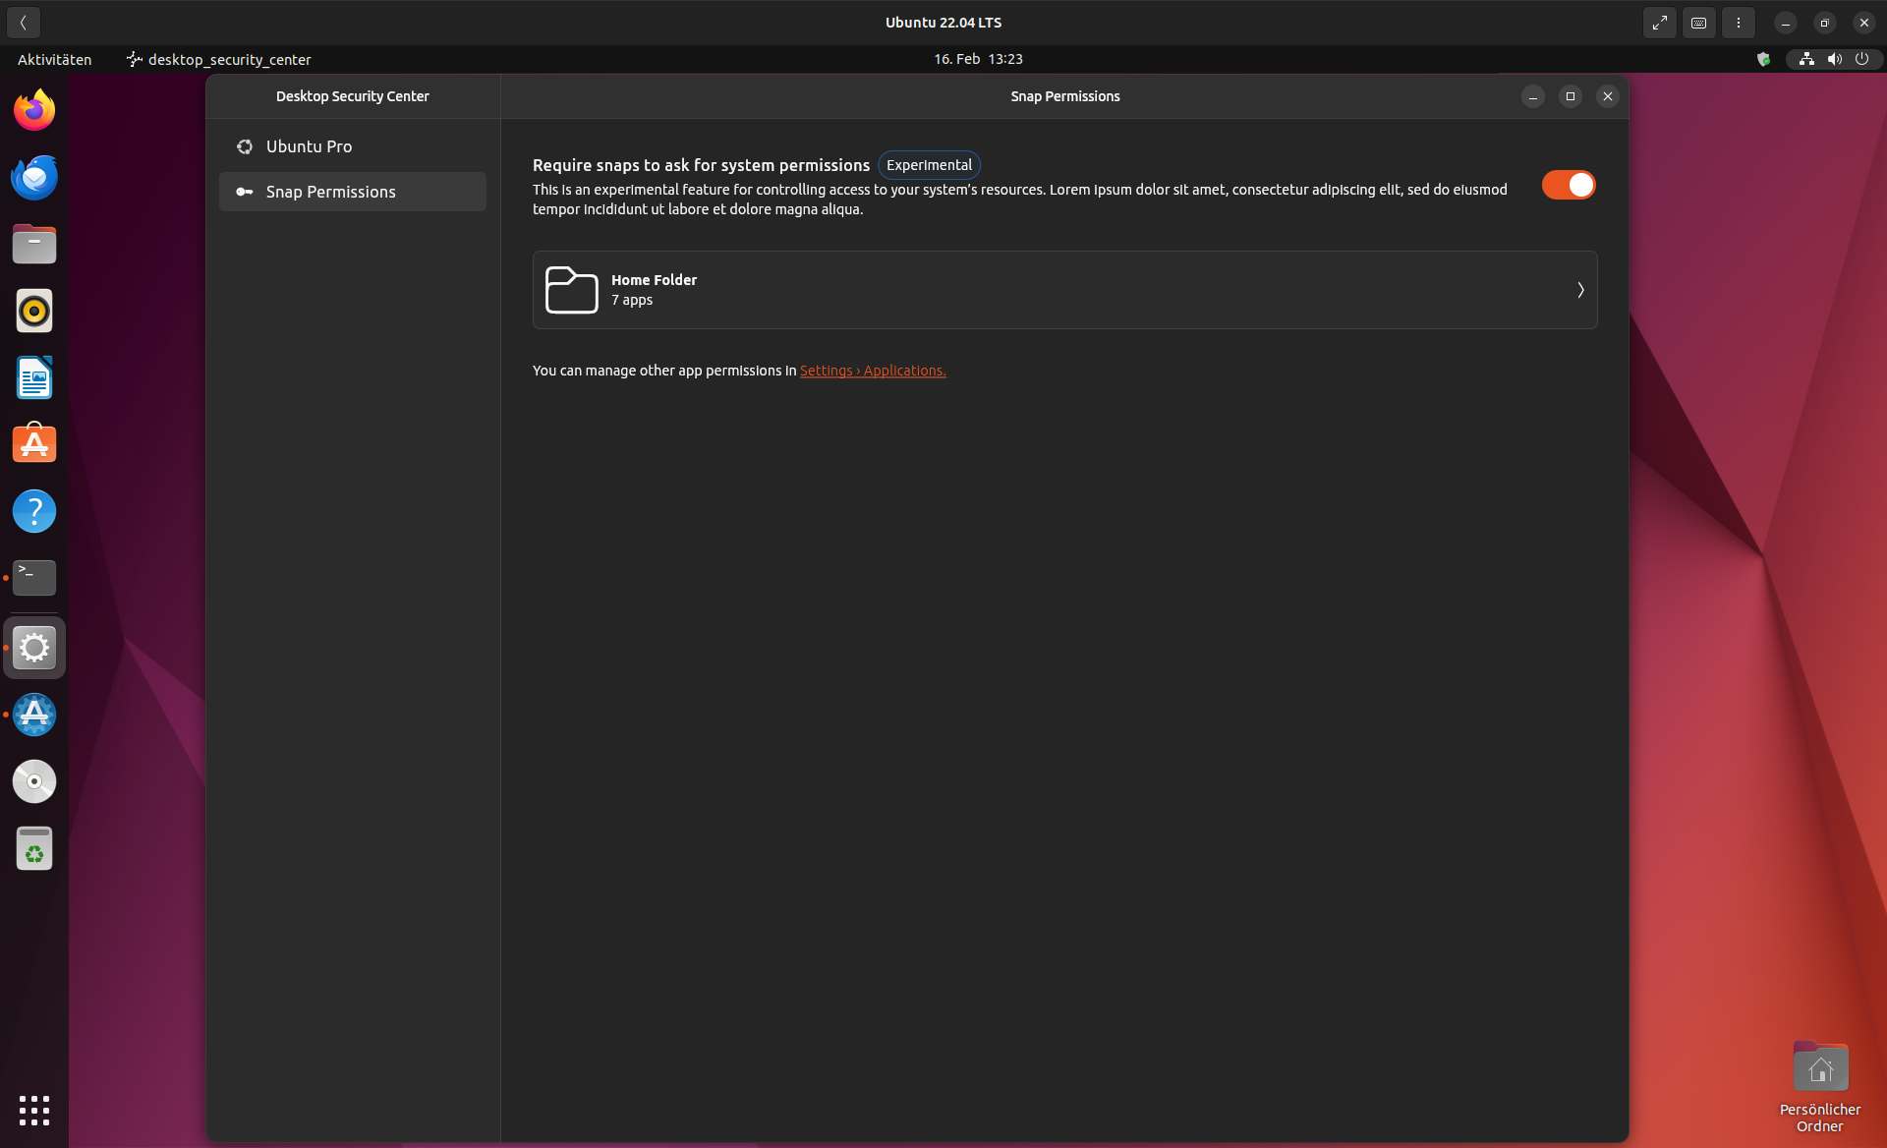Image resolution: width=1887 pixels, height=1148 pixels.
Task: Open the Aktivitäten overview
Action: click(x=54, y=59)
